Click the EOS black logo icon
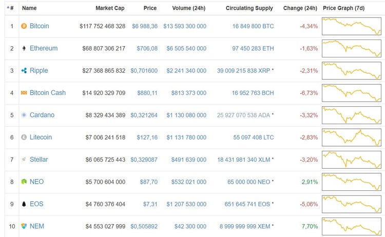 [24, 204]
